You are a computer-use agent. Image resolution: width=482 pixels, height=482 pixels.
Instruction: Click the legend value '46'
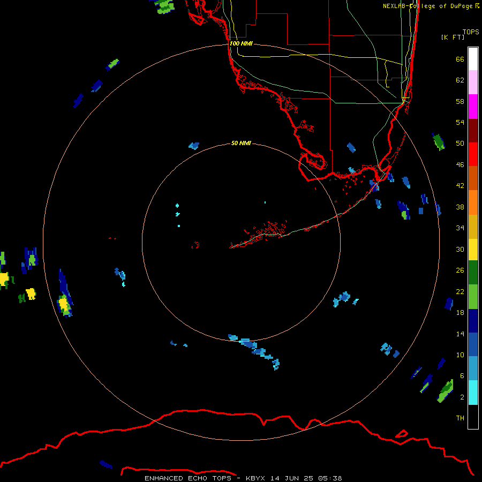(x=460, y=164)
